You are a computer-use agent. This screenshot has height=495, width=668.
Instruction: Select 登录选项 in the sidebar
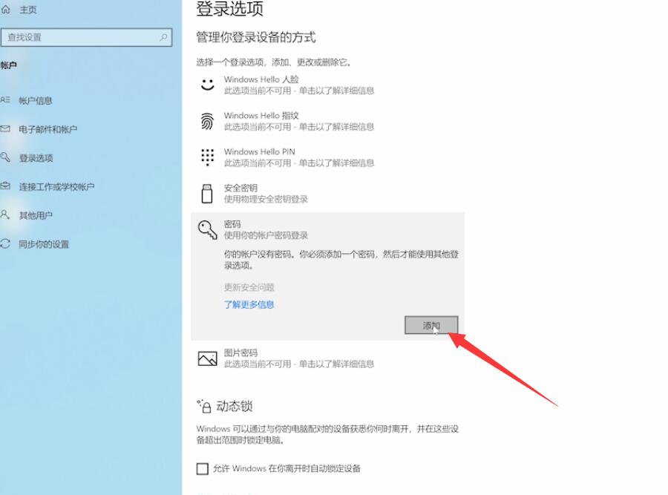(x=36, y=158)
